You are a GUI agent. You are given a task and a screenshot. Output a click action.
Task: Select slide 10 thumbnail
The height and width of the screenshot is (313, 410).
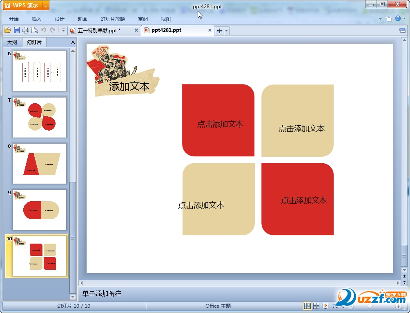[x=40, y=256]
